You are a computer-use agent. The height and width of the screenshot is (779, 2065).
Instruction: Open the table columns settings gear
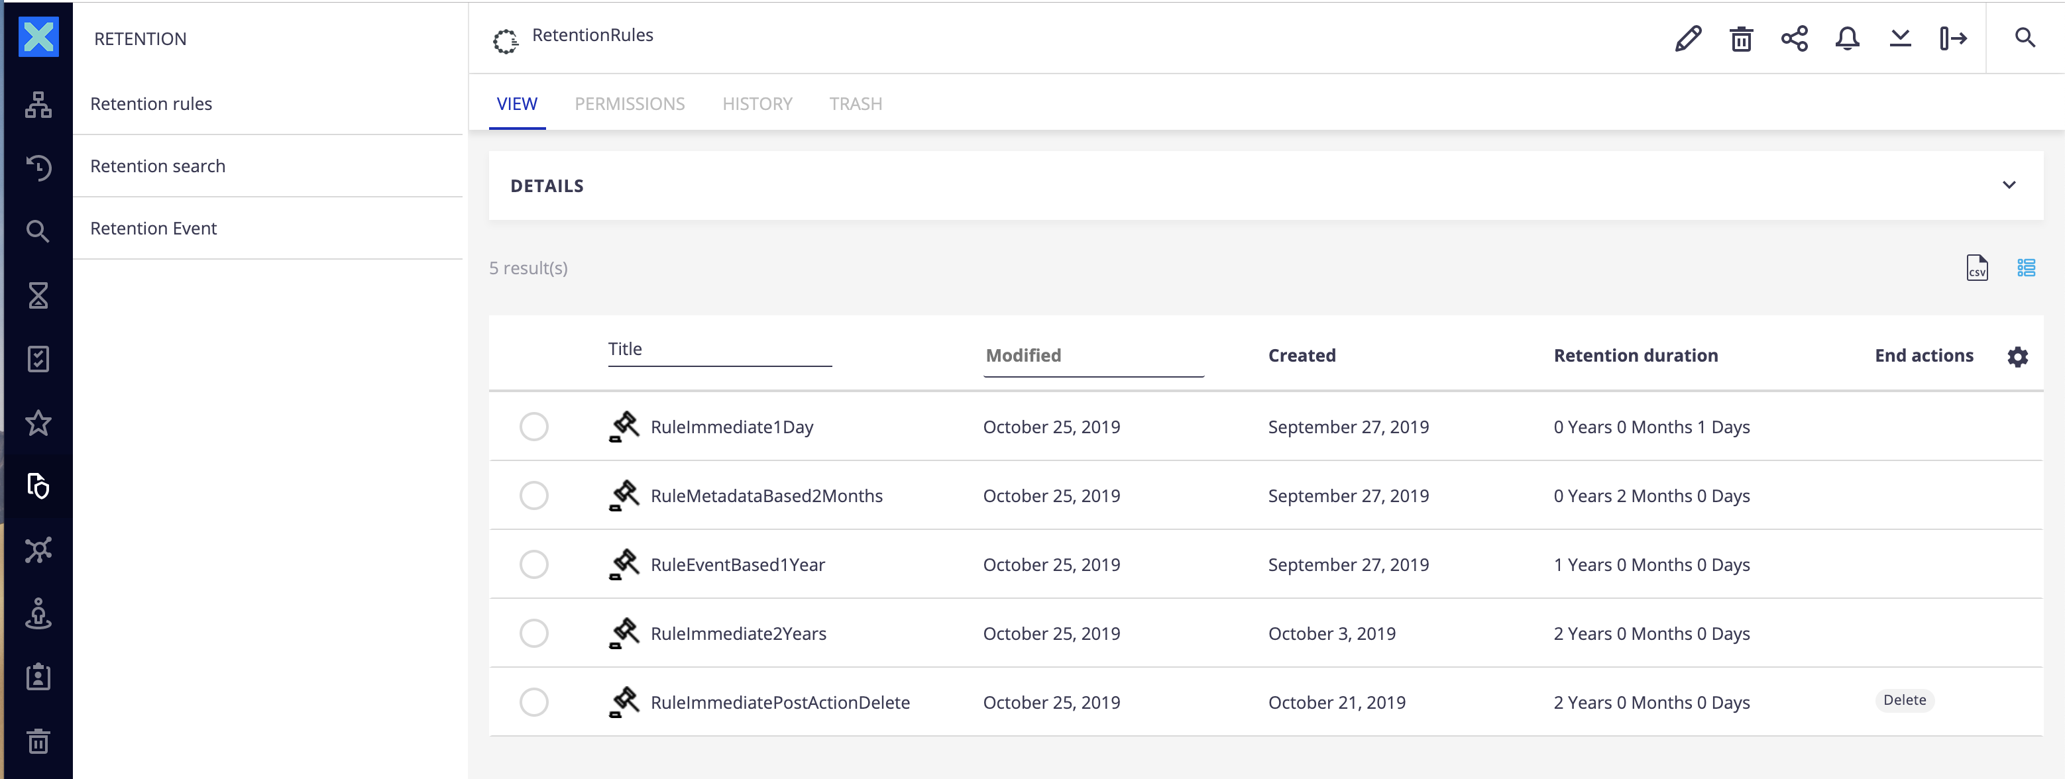pos(2017,356)
